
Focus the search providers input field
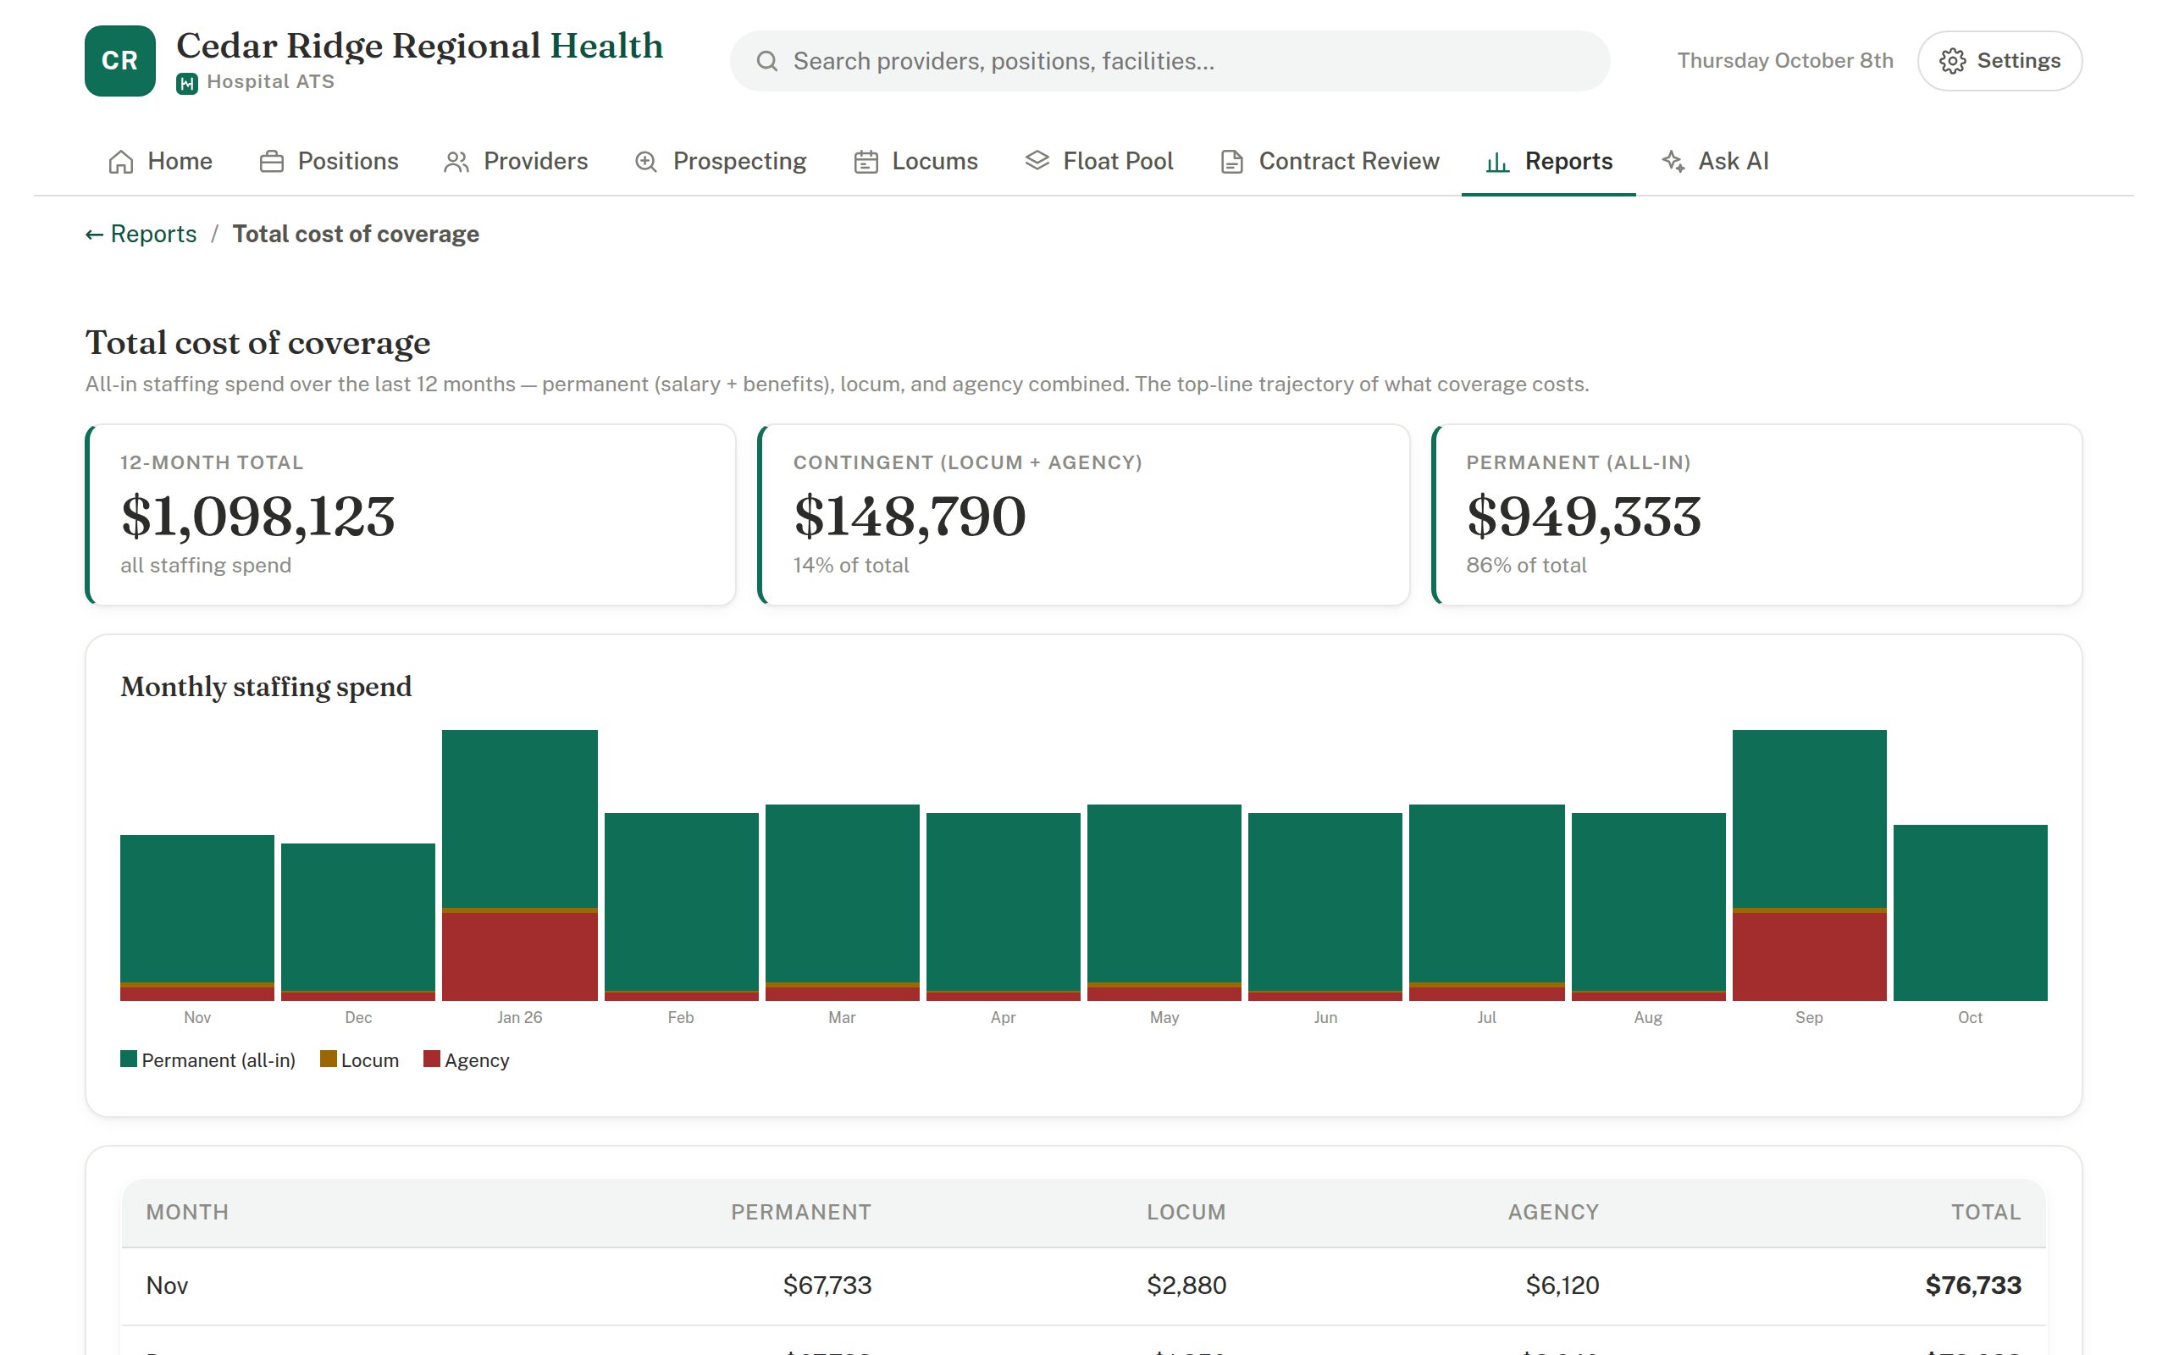tap(1169, 61)
